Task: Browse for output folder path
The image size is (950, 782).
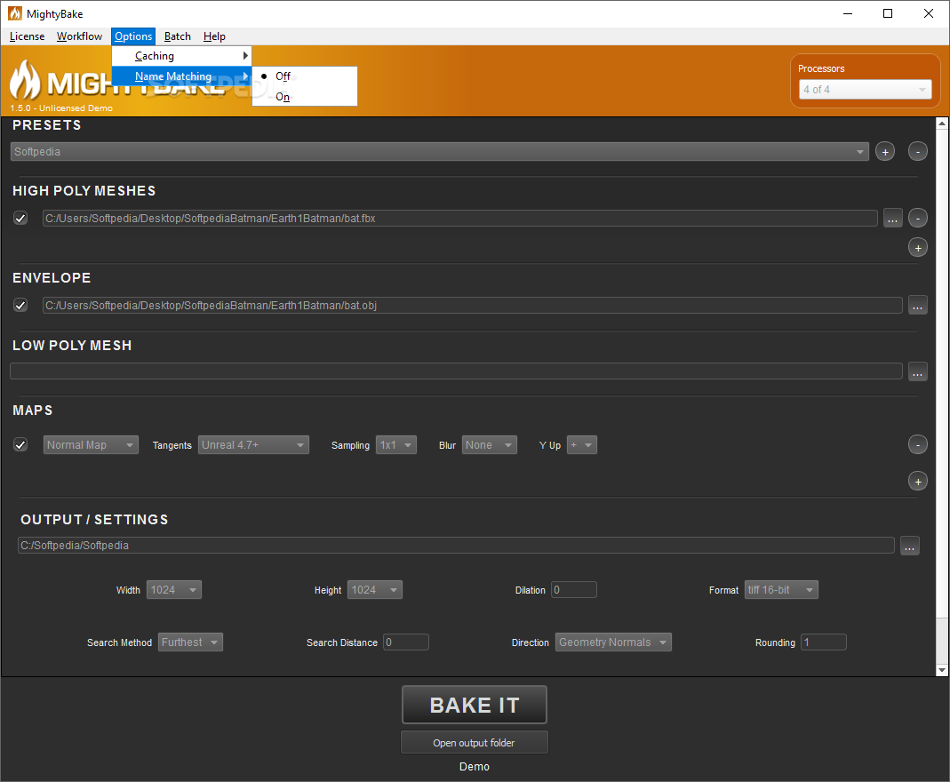Action: click(909, 546)
